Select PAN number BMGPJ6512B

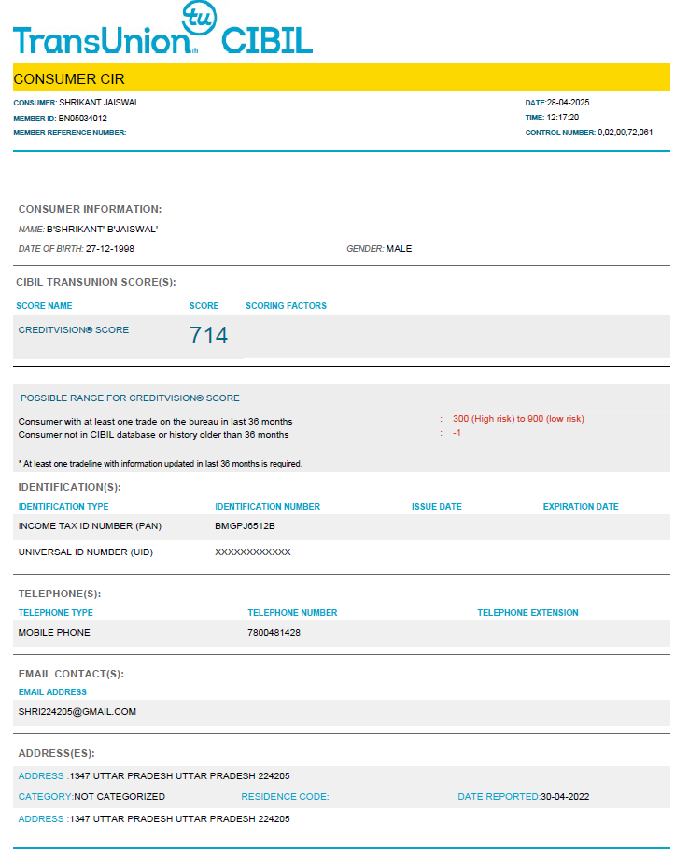tap(245, 526)
